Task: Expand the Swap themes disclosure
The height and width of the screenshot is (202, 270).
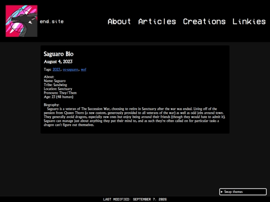Action: (x=243, y=192)
